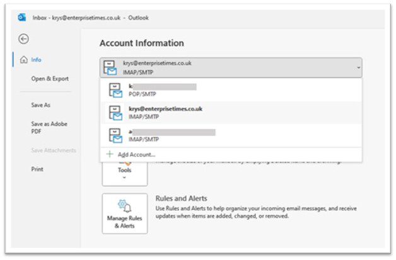Image resolution: width=396 pixels, height=260 pixels.
Task: Click the green plus icon for Add Account
Action: (x=110, y=154)
